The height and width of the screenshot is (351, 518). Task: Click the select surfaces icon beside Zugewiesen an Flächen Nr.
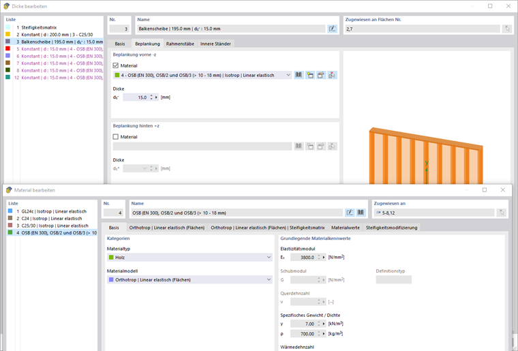tap(507, 29)
